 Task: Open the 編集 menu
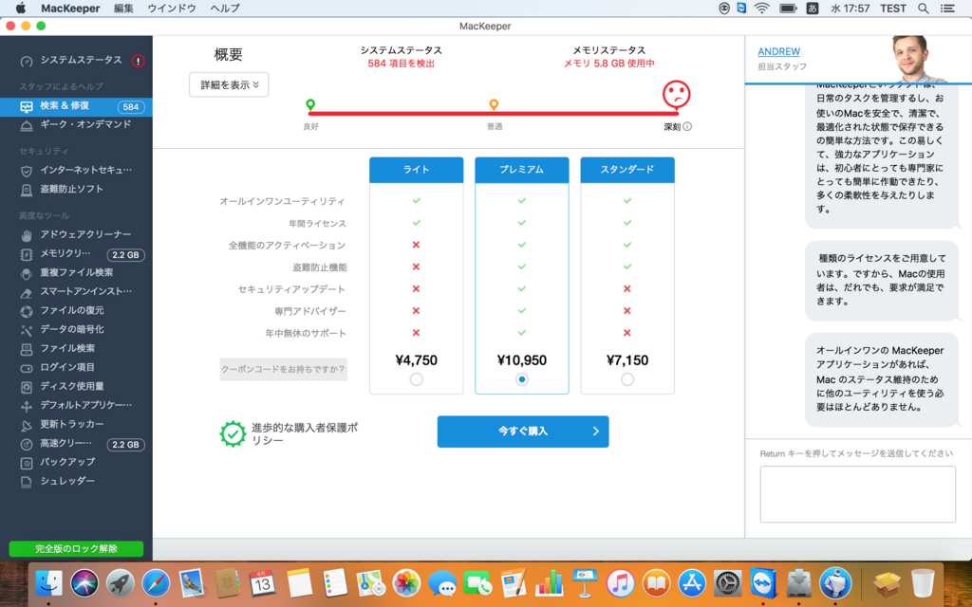124,8
